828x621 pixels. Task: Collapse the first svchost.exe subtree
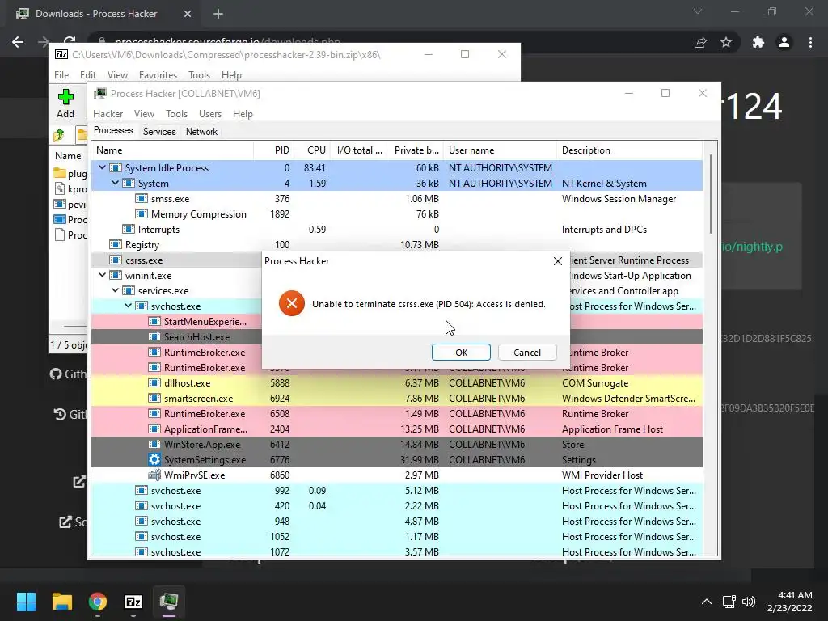tap(128, 306)
